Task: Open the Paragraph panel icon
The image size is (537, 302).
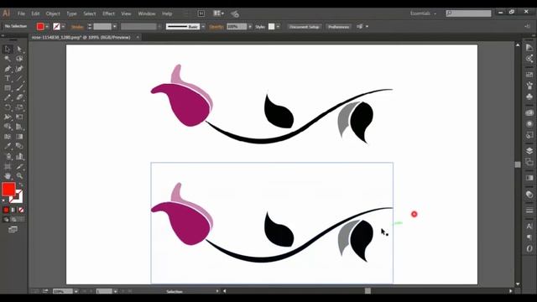Action: point(529,237)
